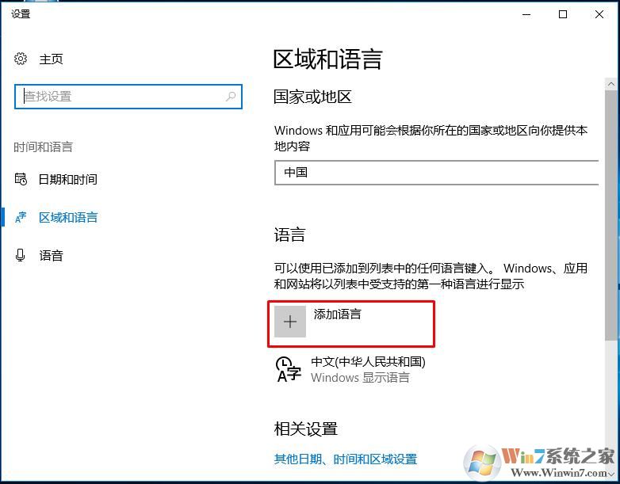Minimize the 设置 window
The height and width of the screenshot is (484, 620).
526,14
